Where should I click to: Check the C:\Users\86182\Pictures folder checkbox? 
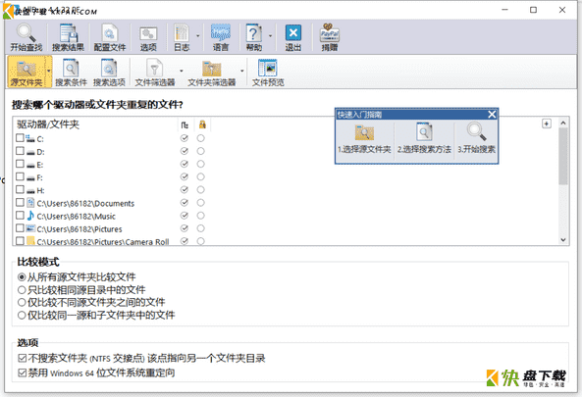pyautogui.click(x=20, y=228)
